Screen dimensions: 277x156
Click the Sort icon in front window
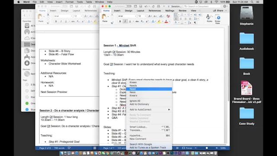[x=190, y=23]
